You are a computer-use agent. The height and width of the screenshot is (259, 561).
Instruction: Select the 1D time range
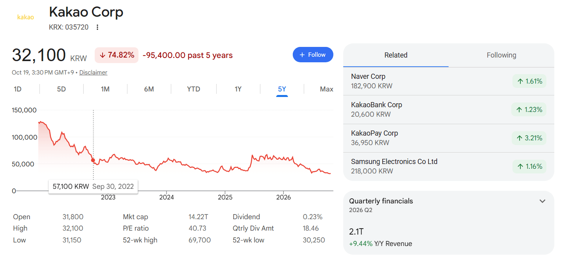coord(18,89)
